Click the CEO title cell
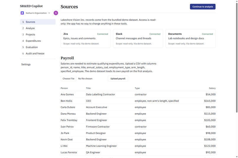Image resolution: width=238 pixels, height=158 pixels. coord(89,101)
